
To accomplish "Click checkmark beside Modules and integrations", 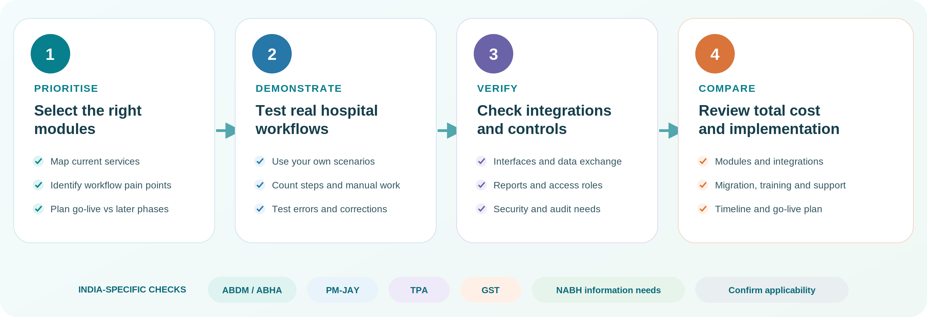I will coord(703,161).
